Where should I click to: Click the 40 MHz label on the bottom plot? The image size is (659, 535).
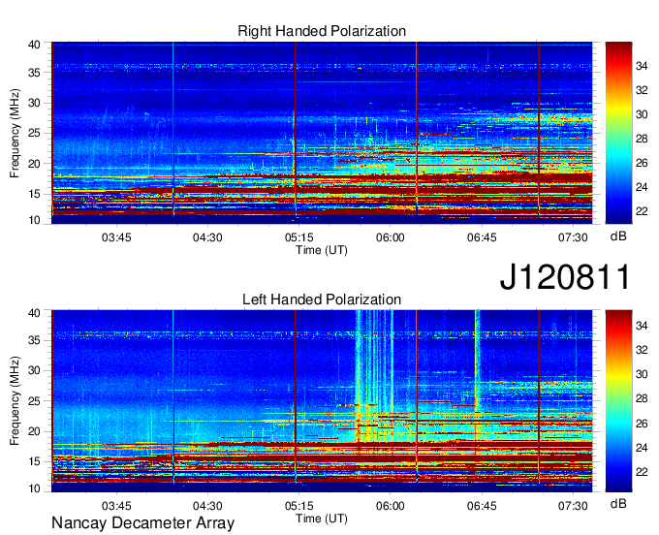coord(35,313)
